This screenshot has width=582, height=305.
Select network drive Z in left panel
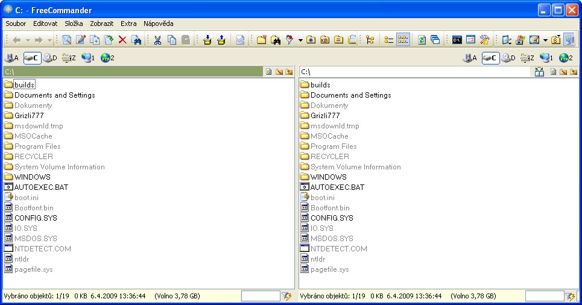click(69, 58)
